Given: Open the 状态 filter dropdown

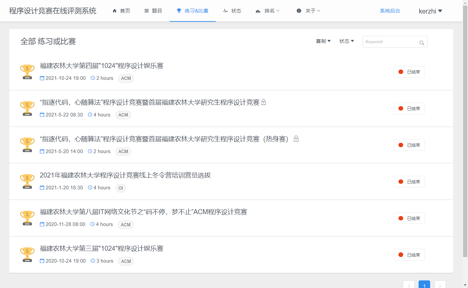Looking at the screenshot, I should [x=346, y=41].
